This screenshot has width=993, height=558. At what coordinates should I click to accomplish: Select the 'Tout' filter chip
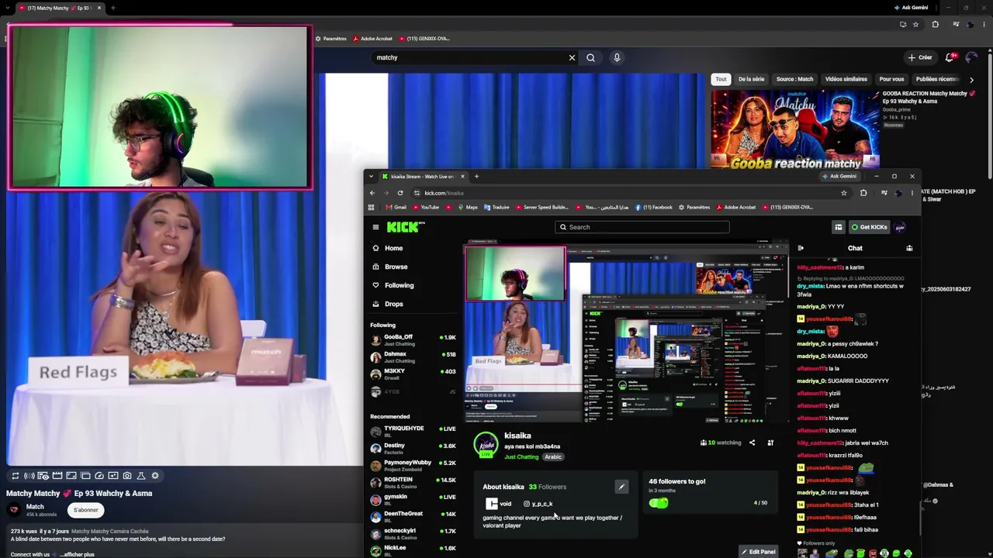click(x=721, y=79)
